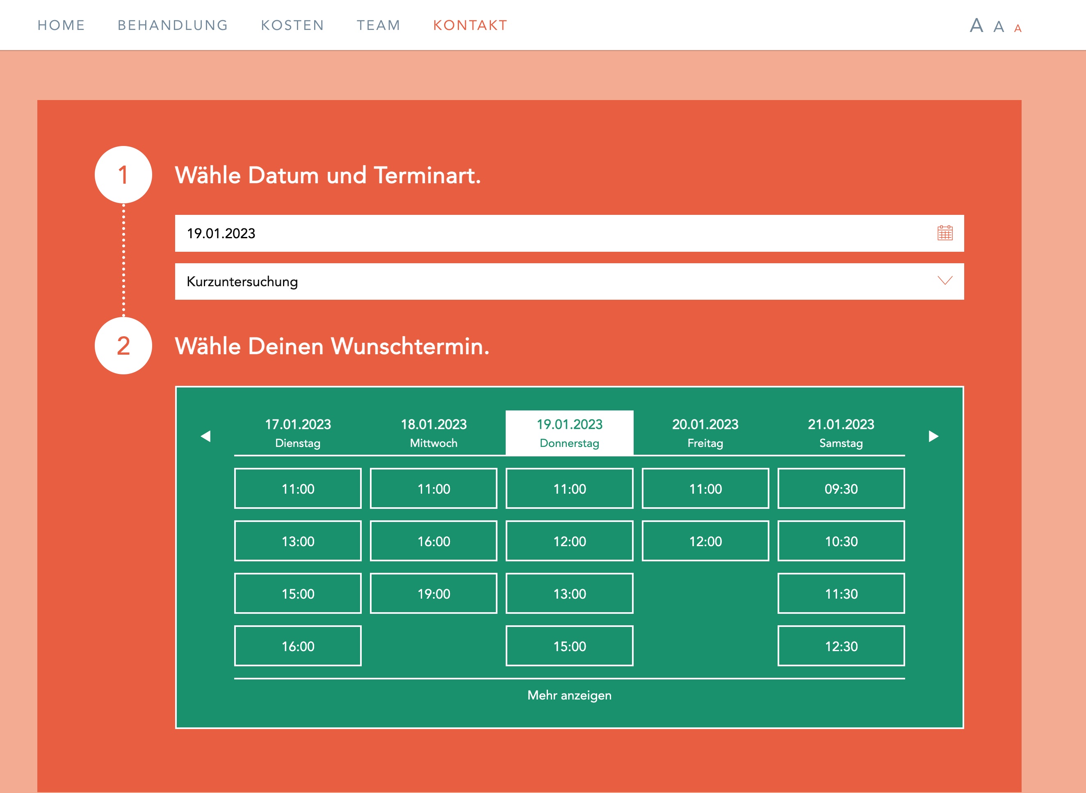This screenshot has width=1086, height=793.
Task: Open the Kontakt menu item
Action: tap(470, 25)
